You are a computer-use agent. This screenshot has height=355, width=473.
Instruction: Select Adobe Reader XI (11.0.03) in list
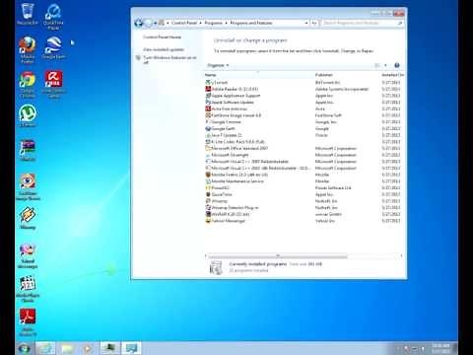click(x=304, y=89)
